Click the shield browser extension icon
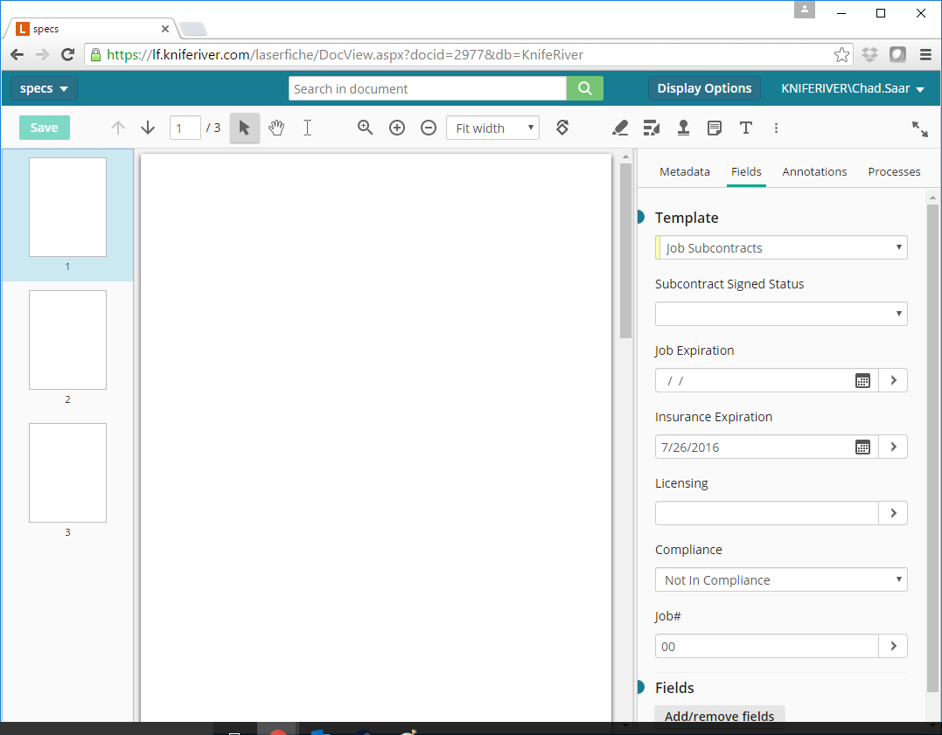 pyautogui.click(x=897, y=55)
